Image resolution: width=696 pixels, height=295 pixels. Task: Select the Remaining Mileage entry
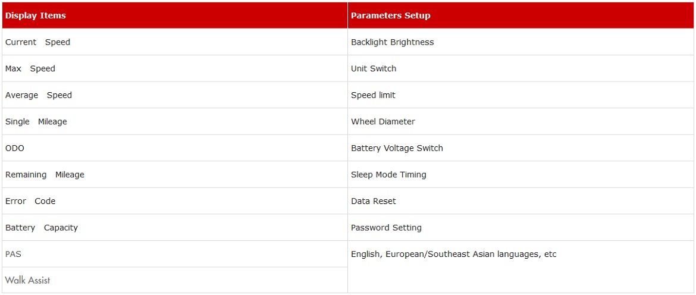pyautogui.click(x=175, y=174)
